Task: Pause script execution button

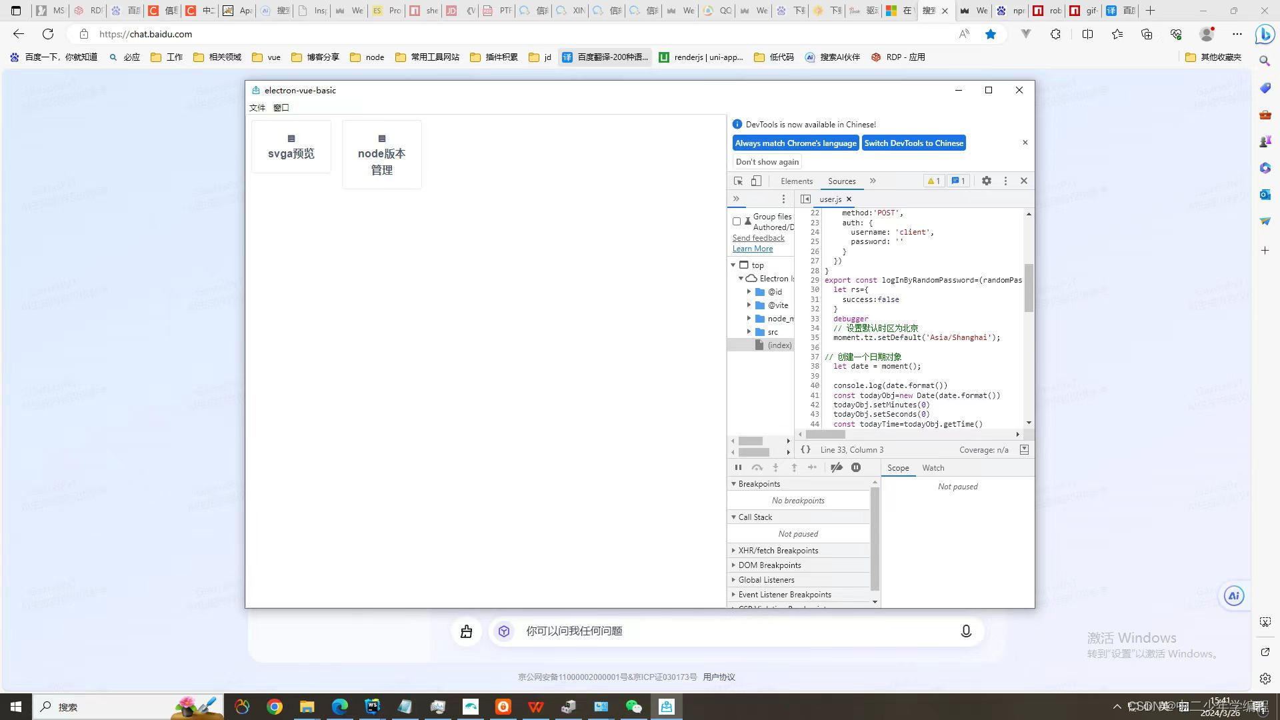Action: click(738, 467)
